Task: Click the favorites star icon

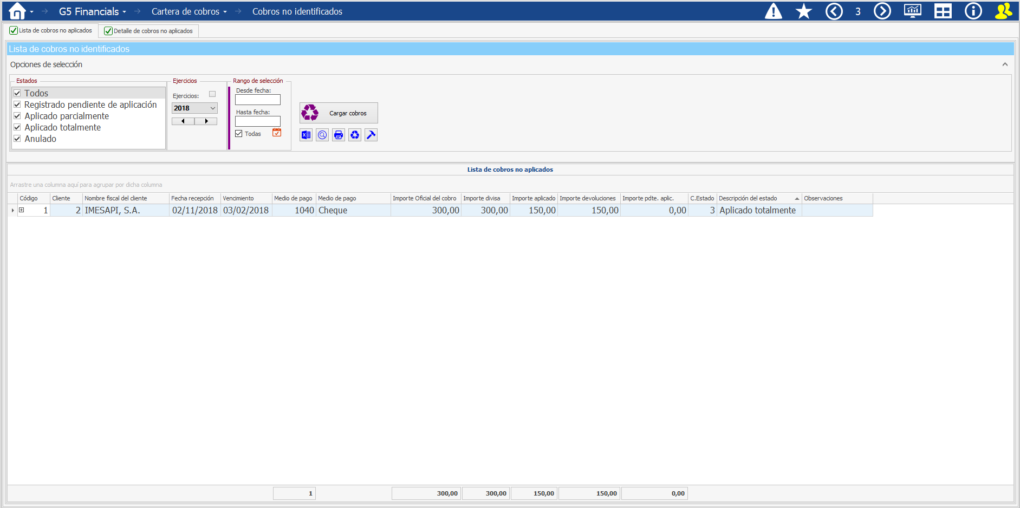Action: pyautogui.click(x=803, y=11)
